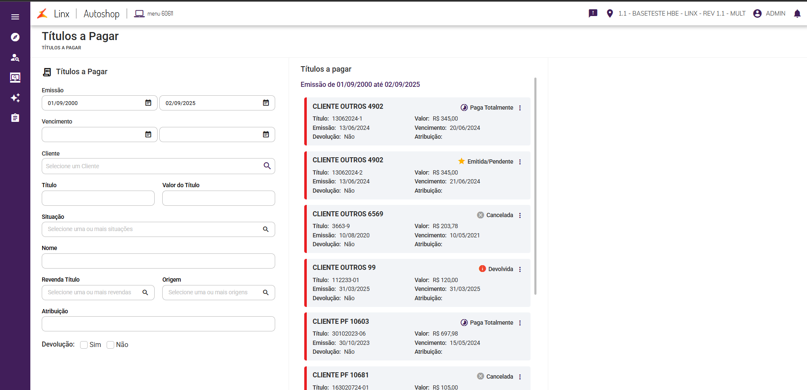Screen dimensions: 807x390
Task: Click the Cliente search magnifier icon
Action: point(267,166)
